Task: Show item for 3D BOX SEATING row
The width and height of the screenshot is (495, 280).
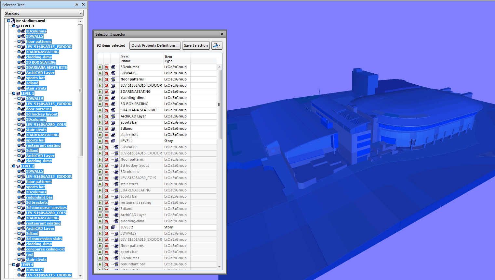Action: pos(100,104)
